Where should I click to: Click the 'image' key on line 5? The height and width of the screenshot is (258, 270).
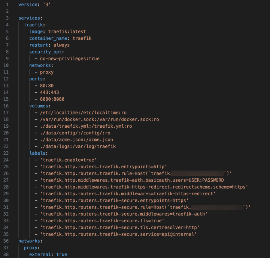coord(36,32)
